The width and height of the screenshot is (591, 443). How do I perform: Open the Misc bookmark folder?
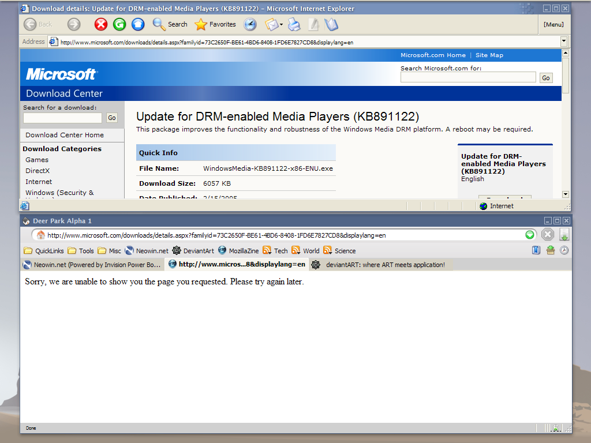109,251
